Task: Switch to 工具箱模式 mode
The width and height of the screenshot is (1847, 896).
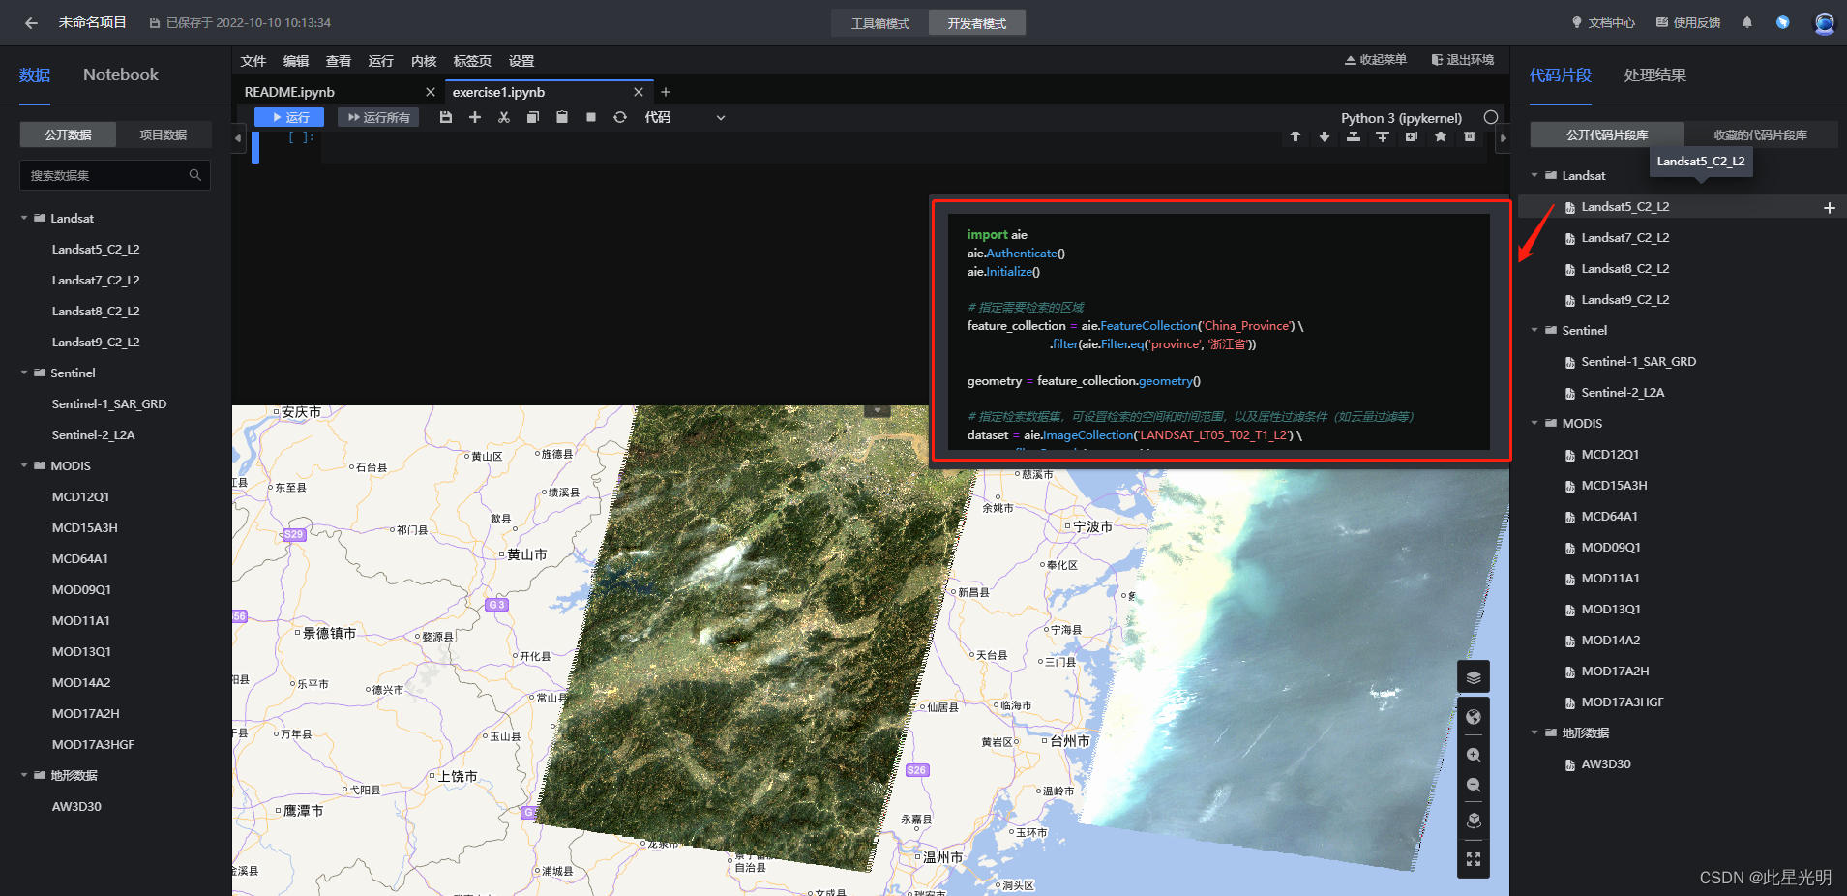Action: pyautogui.click(x=878, y=22)
